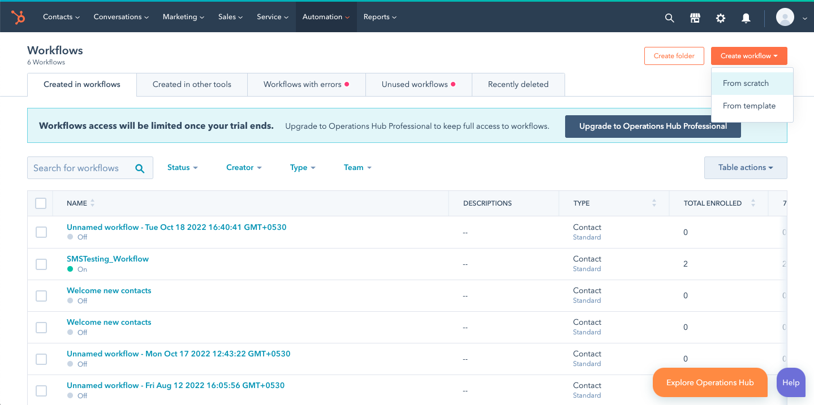Viewport: 814px width, 405px height.
Task: Click the Descriptions column header
Action: tap(488, 203)
